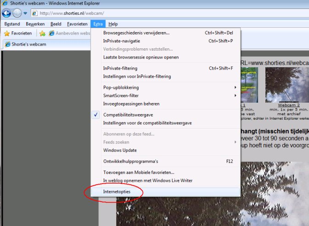Viewport: 309px width, 226px height.
Task: Click the Webcam 2 link
Action: (289, 105)
